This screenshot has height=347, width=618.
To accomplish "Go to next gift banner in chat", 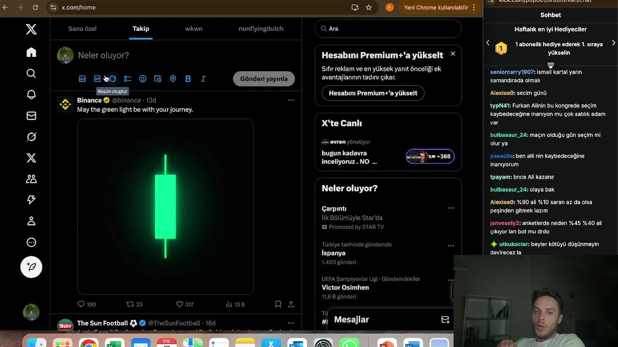I will tap(614, 43).
